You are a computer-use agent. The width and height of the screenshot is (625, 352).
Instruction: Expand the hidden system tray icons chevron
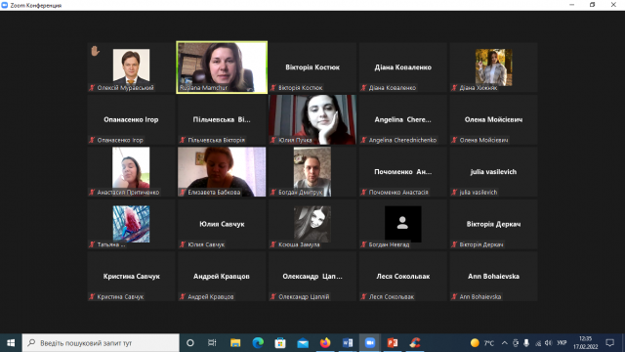pos(504,343)
